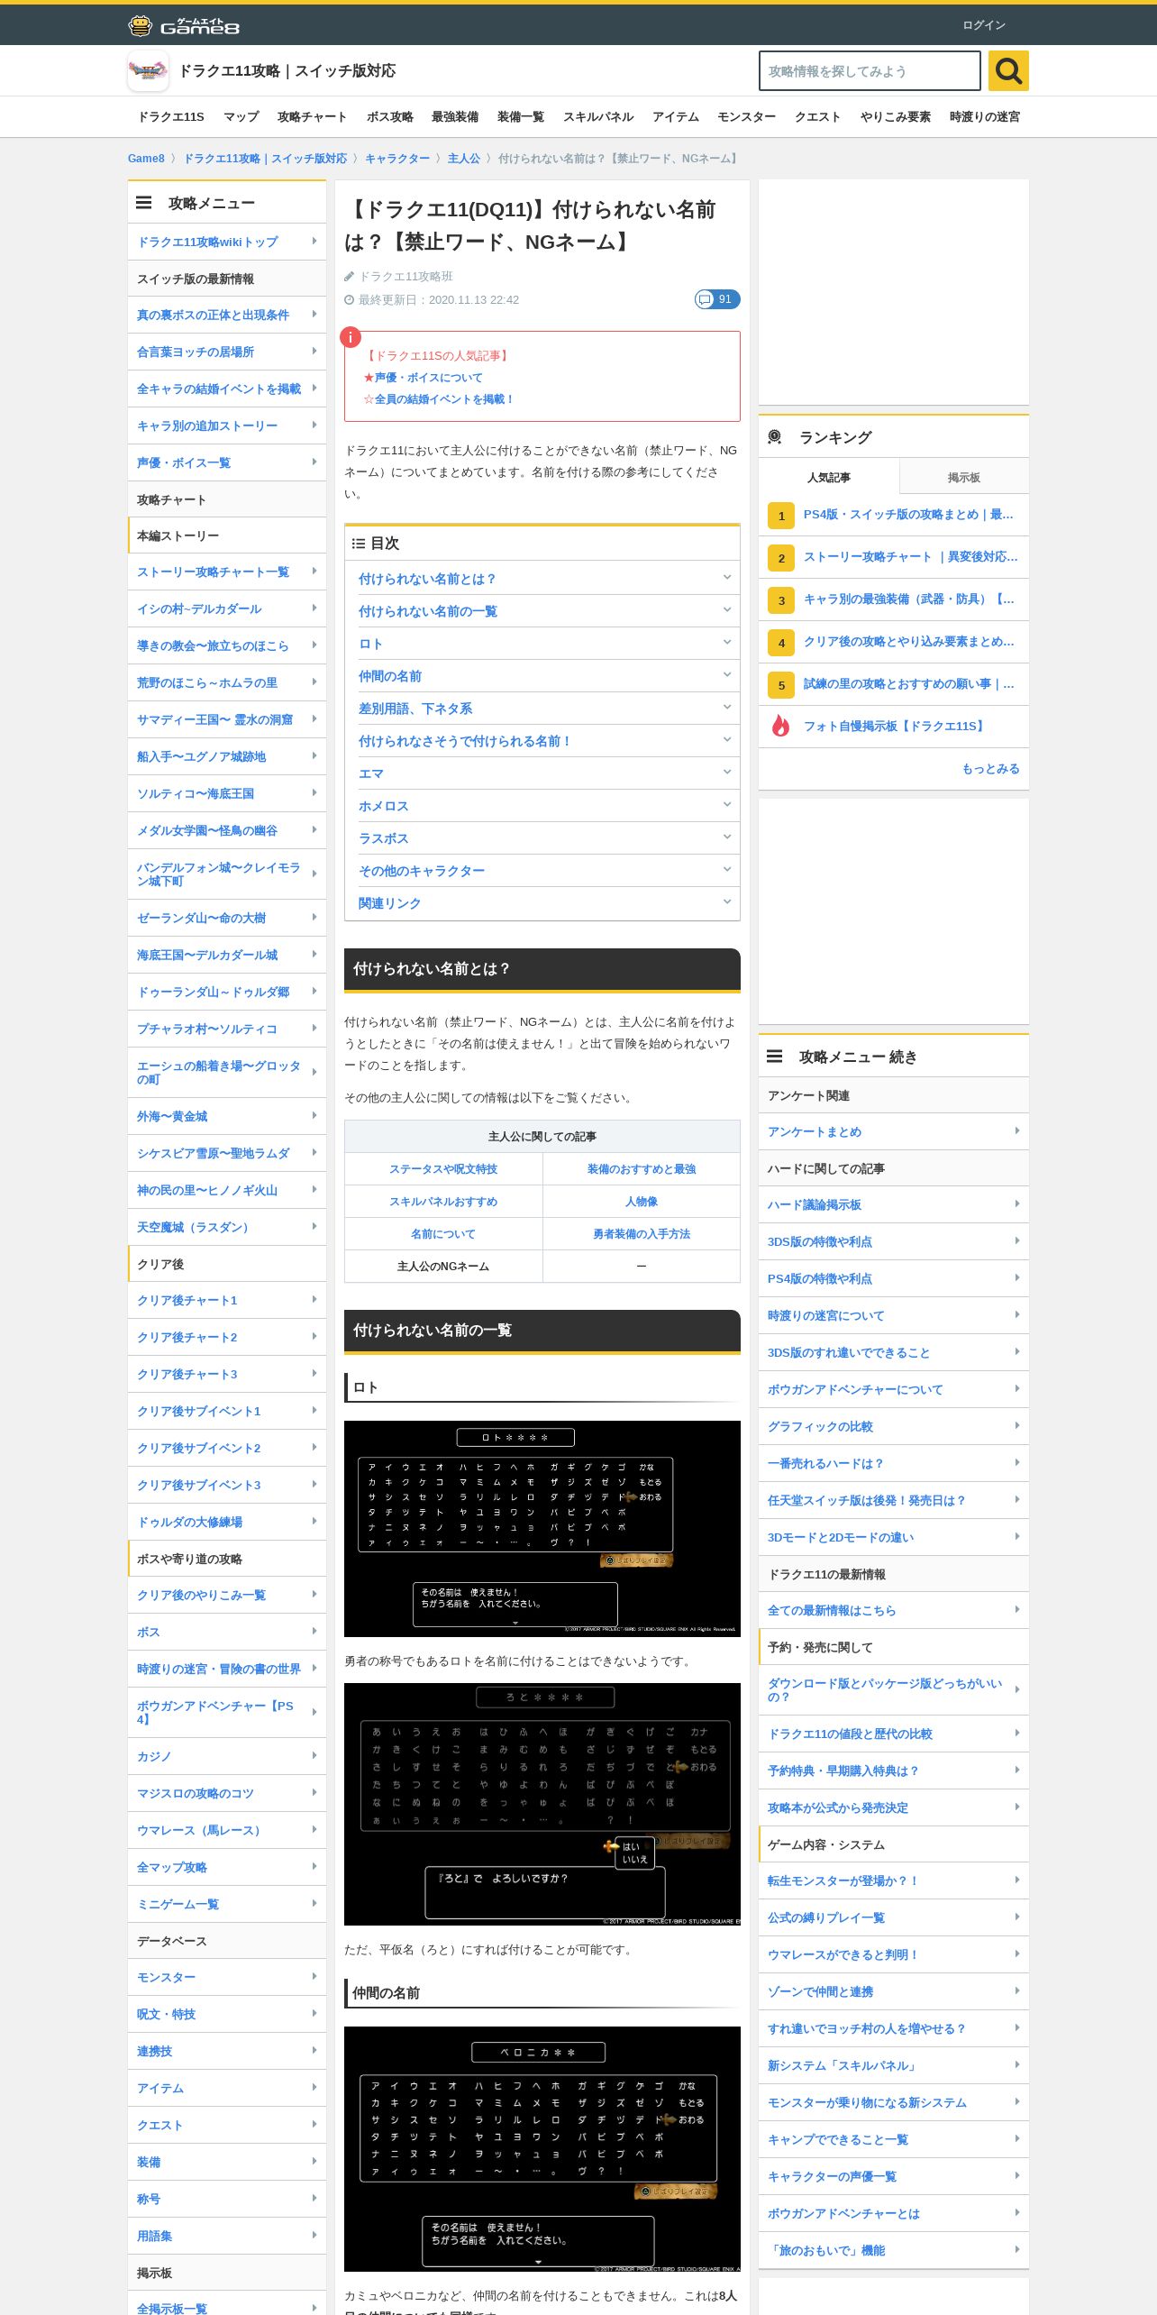Image resolution: width=1157 pixels, height=2315 pixels.
Task: Open ウマレース（馬レース） sidebar link
Action: tap(200, 1830)
